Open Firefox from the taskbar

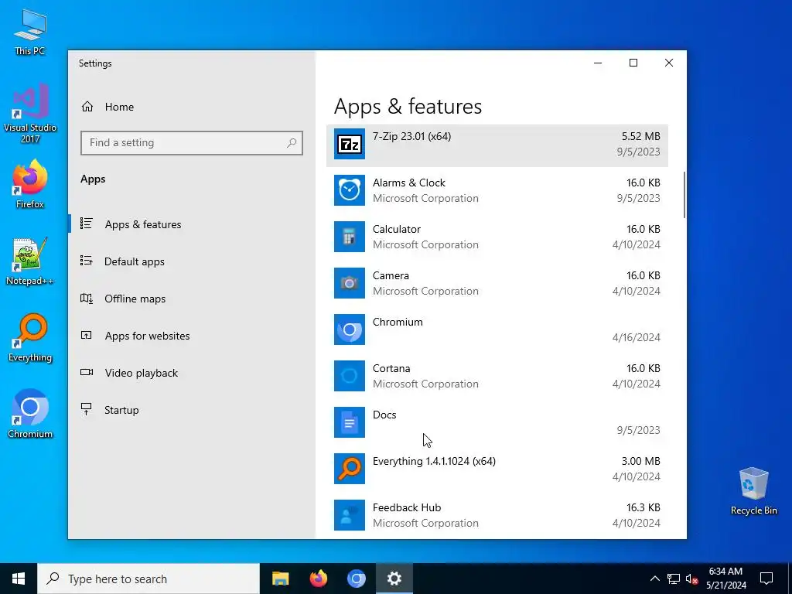[318, 579]
